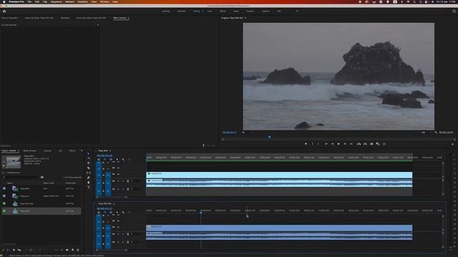Click the Program monitor current timecode
The image size is (458, 257).
[229, 133]
